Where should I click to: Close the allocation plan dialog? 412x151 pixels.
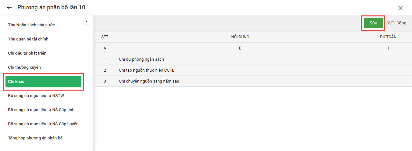(400, 8)
